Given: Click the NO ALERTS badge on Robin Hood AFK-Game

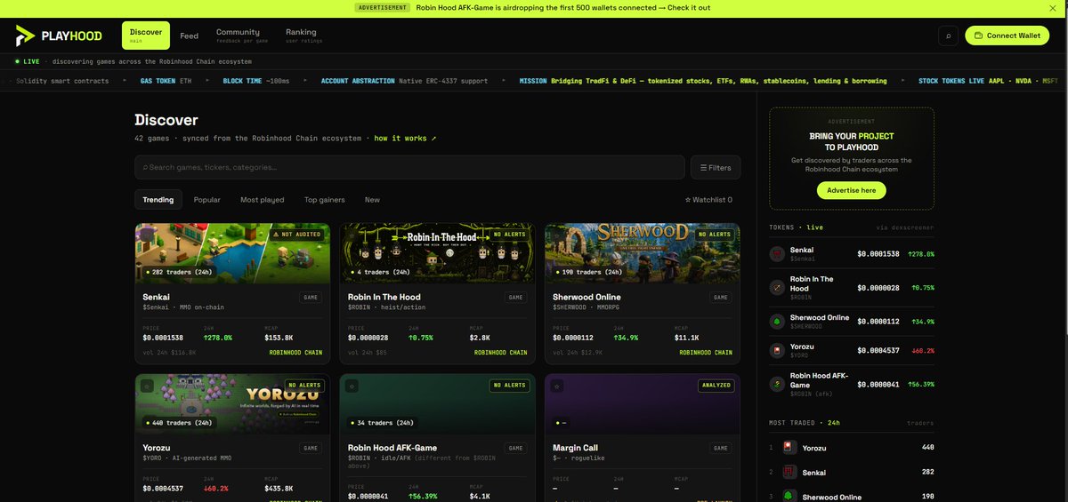Looking at the screenshot, I should pos(509,386).
